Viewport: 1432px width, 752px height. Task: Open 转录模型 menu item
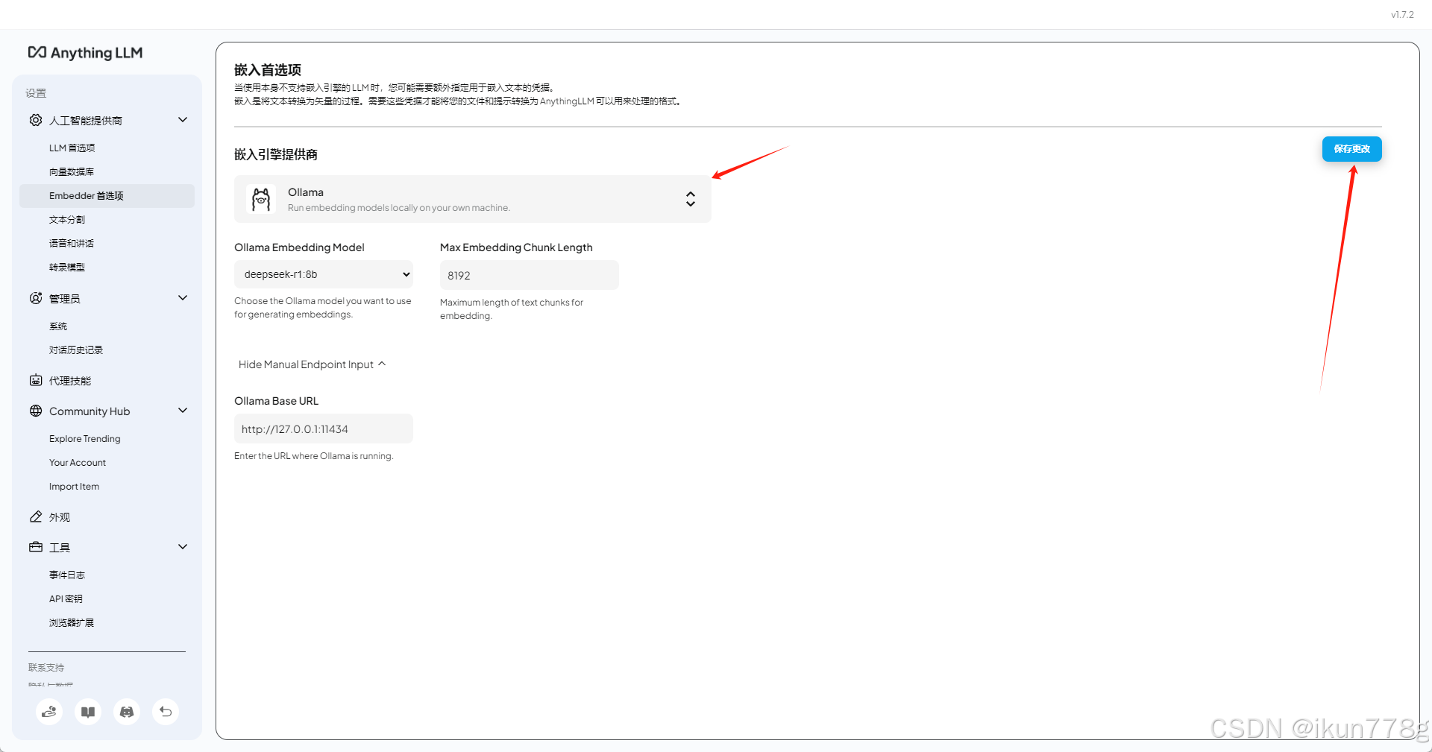[x=67, y=267]
